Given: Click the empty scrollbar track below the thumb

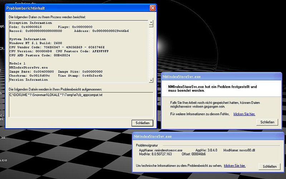Looking at the screenshot, I should click(151, 57).
